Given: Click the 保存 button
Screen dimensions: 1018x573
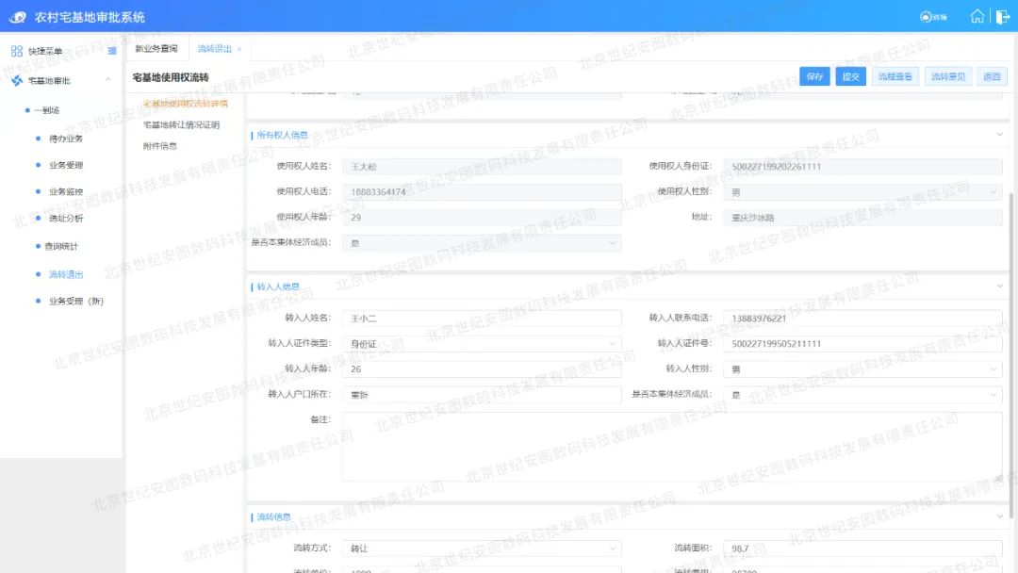Looking at the screenshot, I should pos(814,76).
